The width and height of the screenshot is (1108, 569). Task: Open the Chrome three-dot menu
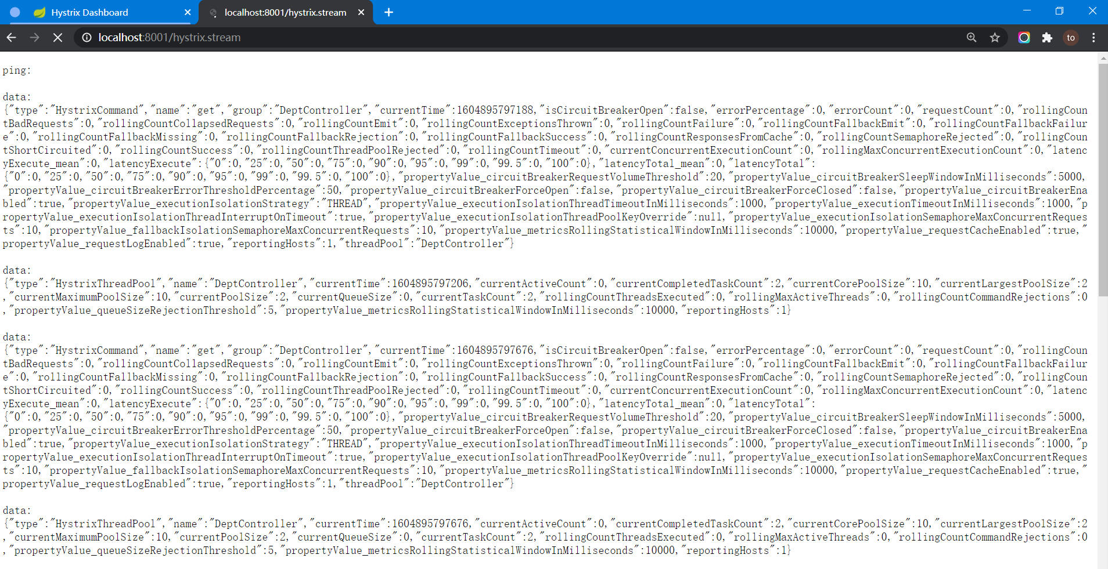coord(1093,38)
